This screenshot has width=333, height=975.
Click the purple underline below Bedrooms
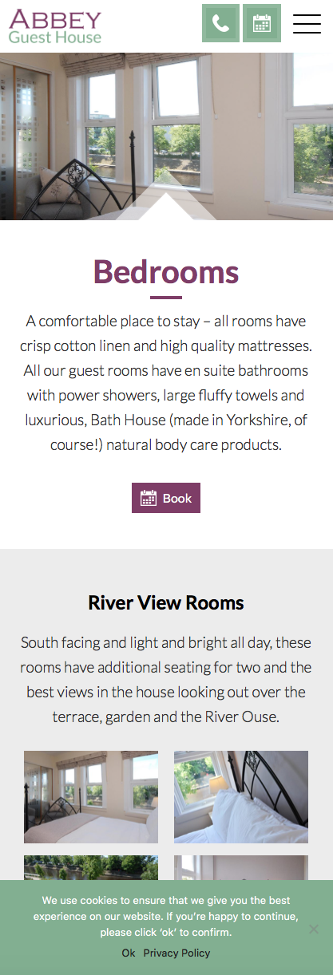coord(166,298)
